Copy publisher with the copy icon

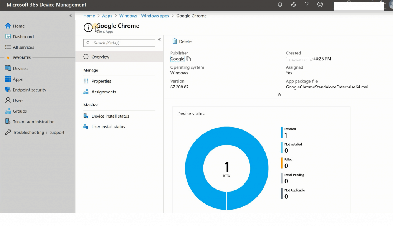coord(188,59)
